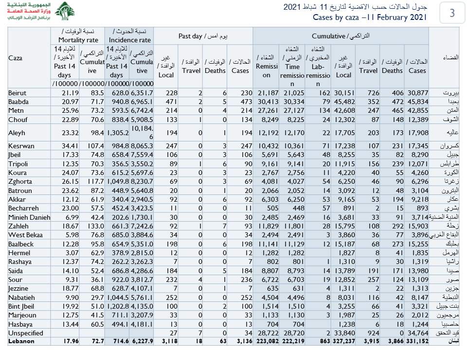Select the 'Chouf' row label
This screenshot has height=350, width=467.
click(x=18, y=120)
